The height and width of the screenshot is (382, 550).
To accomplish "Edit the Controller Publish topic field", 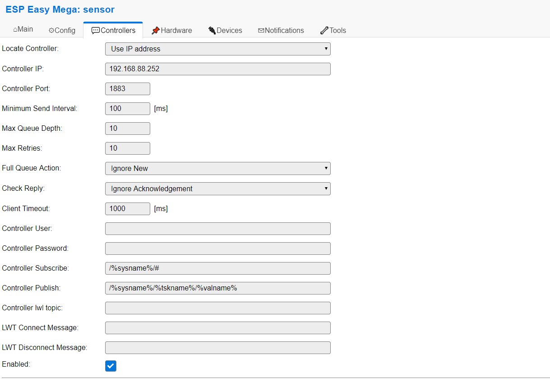I will pos(218,288).
